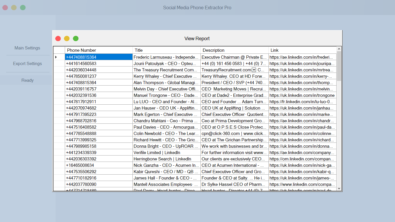
Task: Click the Kabir Qureshi title cell
Action: pos(167,172)
